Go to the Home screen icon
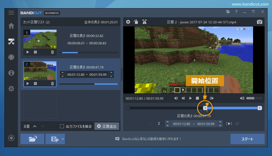This screenshot has width=272, height=156. pos(11,26)
